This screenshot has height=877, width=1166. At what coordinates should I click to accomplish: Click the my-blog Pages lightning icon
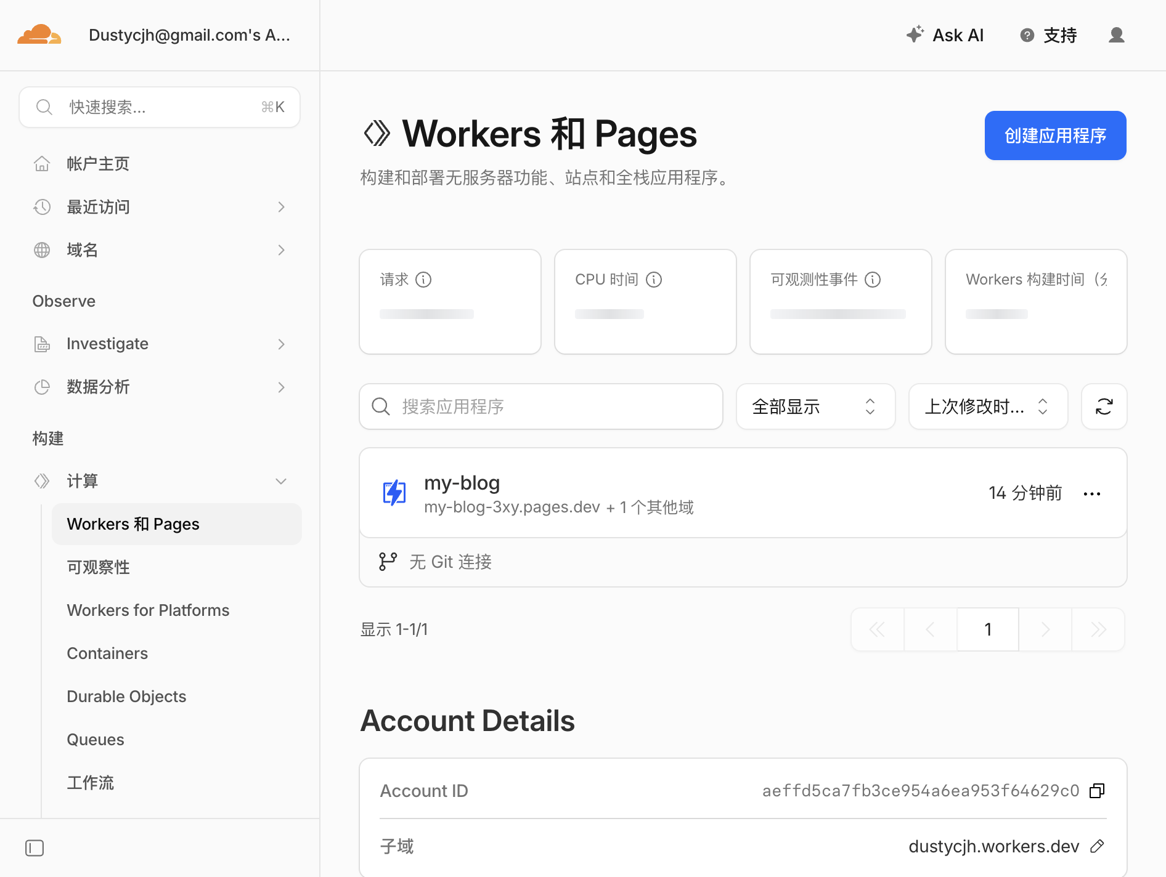click(x=394, y=493)
